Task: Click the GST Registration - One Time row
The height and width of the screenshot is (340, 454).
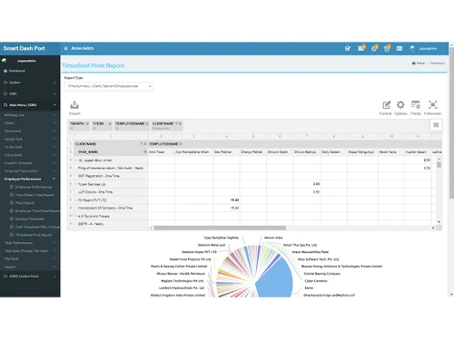Action: pyautogui.click(x=98, y=176)
